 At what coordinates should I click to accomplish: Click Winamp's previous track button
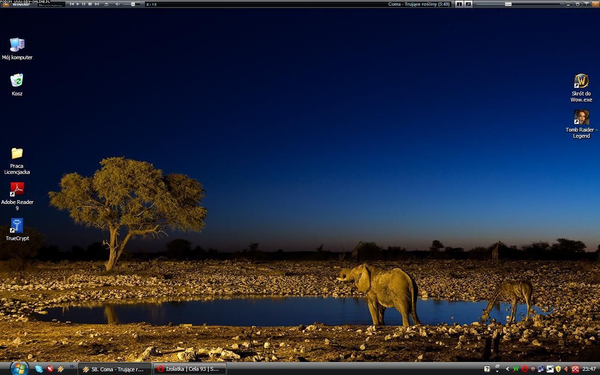[x=72, y=4]
